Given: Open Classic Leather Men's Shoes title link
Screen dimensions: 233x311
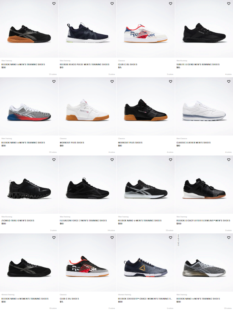Looking at the screenshot, I should (x=194, y=143).
